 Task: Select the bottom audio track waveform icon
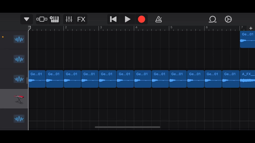click(x=19, y=119)
